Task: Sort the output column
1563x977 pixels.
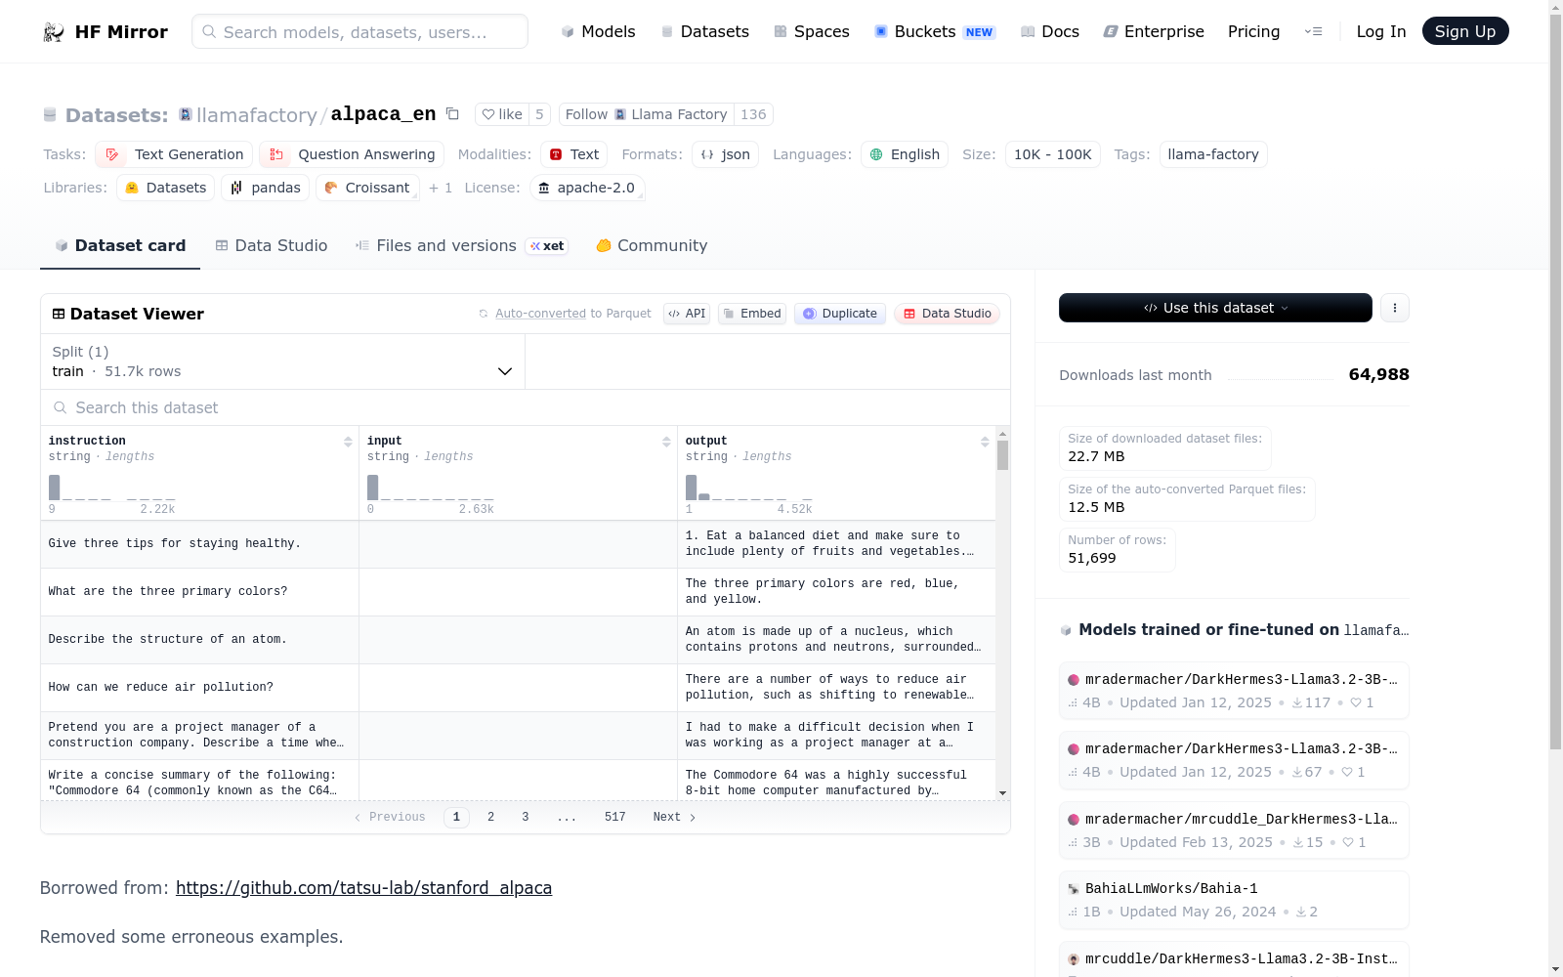Action: 985,442
